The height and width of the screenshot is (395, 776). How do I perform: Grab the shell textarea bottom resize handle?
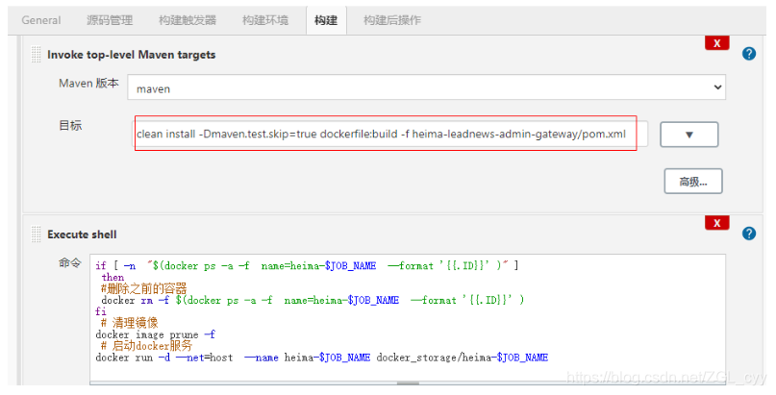(408, 383)
